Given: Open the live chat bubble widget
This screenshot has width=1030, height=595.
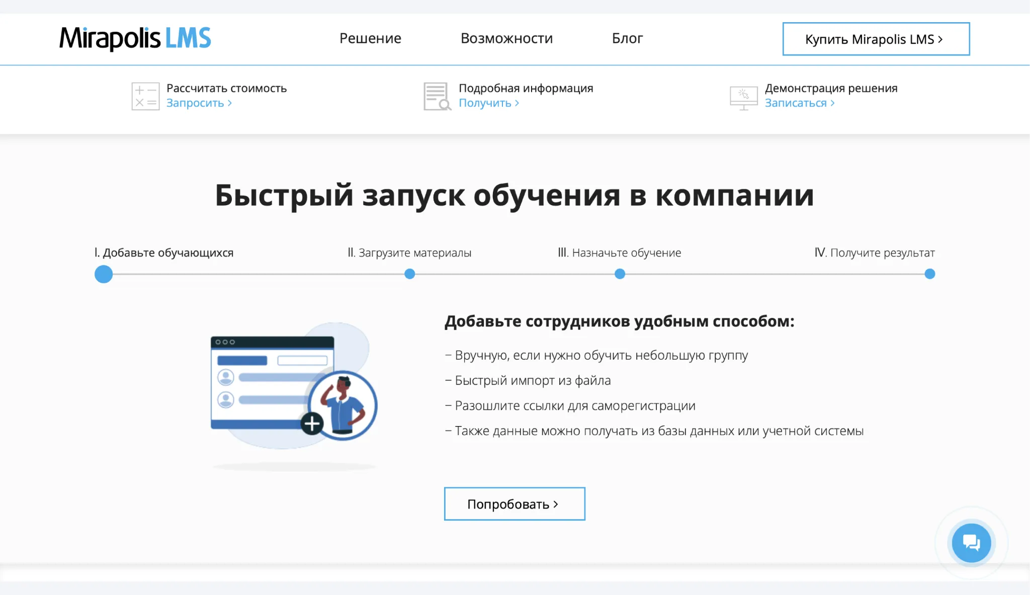Looking at the screenshot, I should tap(971, 543).
